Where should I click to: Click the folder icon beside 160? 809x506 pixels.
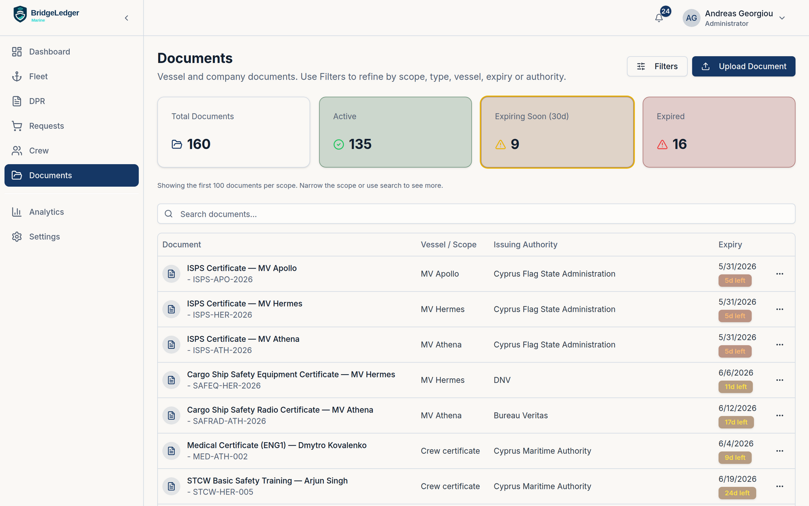[177, 144]
